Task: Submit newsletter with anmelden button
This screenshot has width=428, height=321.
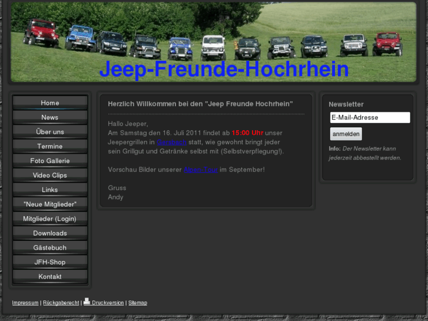Action: click(x=346, y=134)
